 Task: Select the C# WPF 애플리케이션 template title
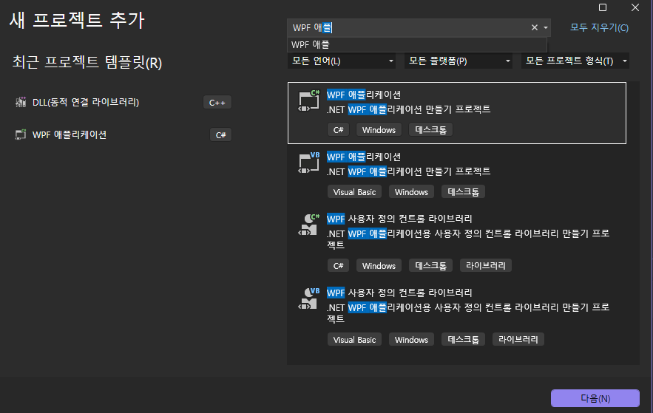tap(364, 95)
